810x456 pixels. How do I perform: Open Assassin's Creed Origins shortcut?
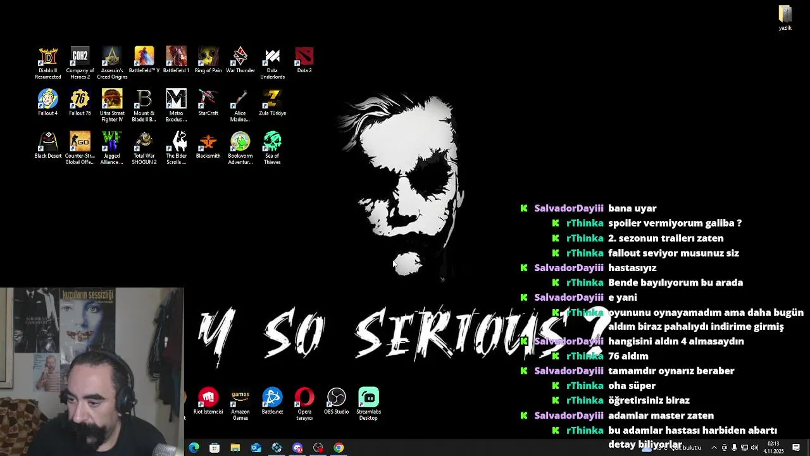tap(112, 63)
